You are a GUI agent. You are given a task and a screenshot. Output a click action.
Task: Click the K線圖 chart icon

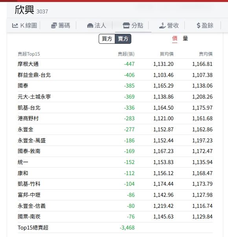[x=15, y=25]
